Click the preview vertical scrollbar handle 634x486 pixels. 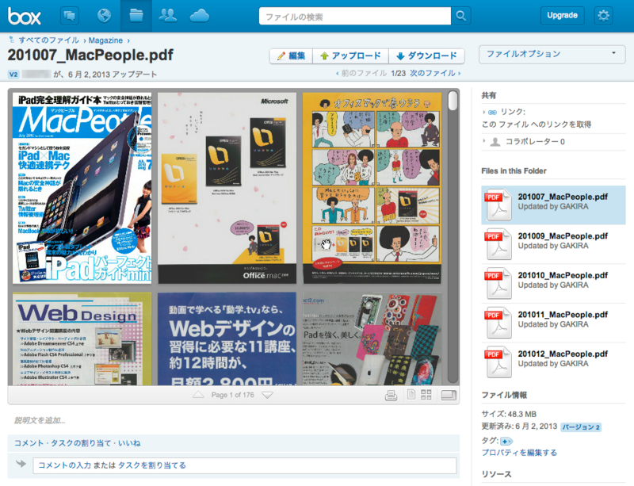(x=453, y=101)
